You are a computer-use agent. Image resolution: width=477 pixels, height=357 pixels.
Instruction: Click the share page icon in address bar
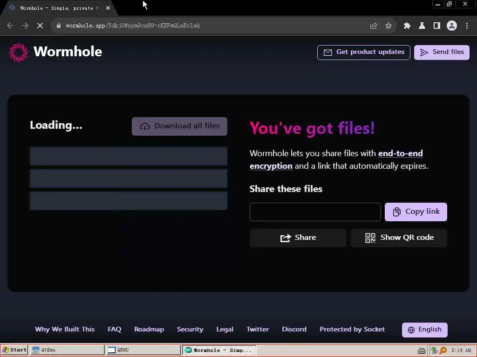click(374, 26)
